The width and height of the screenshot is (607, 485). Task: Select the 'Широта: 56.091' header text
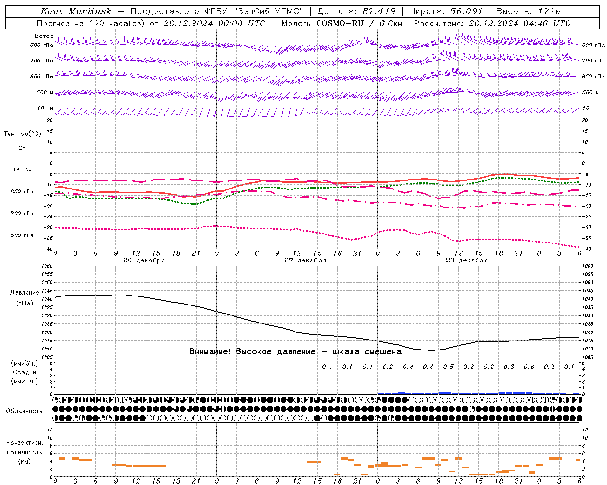tap(445, 11)
